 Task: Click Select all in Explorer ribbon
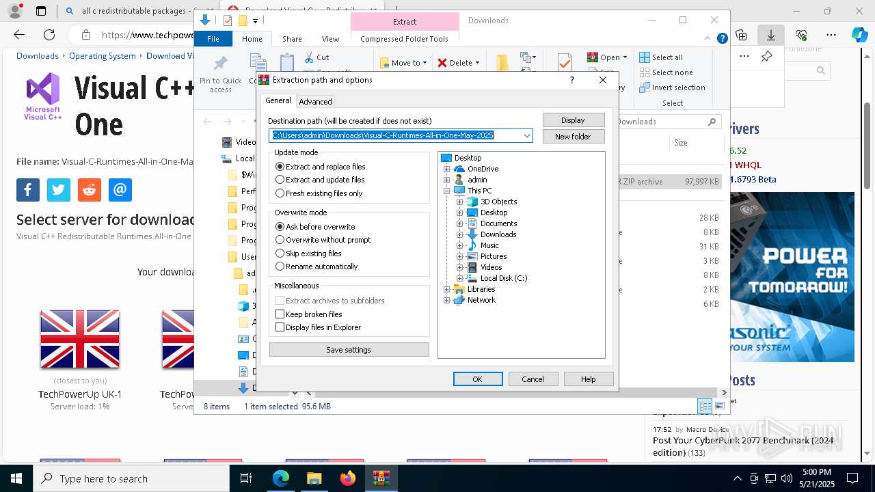pos(661,57)
